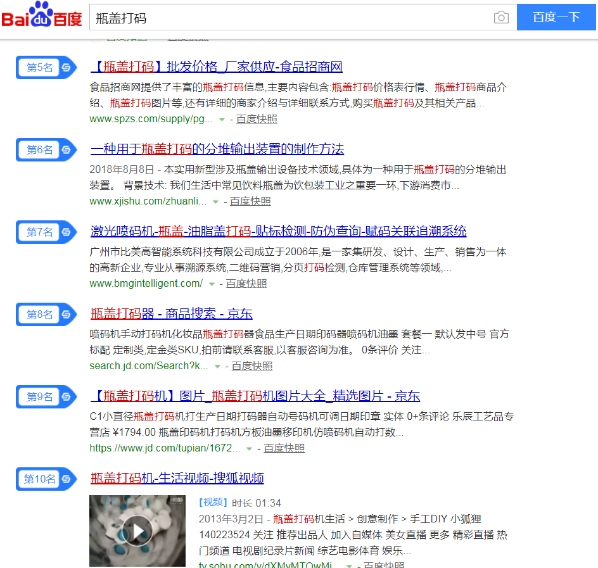The width and height of the screenshot is (598, 568).
Task: Open 【瓶盖打码】批发价格_厂家供应 result
Action: [217, 66]
